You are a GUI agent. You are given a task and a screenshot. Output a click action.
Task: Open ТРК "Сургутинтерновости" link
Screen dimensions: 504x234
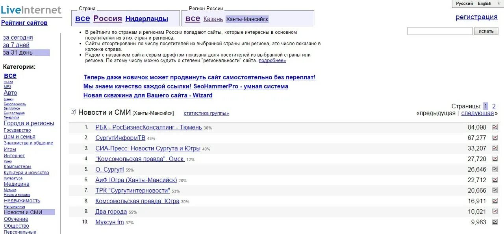(133, 190)
